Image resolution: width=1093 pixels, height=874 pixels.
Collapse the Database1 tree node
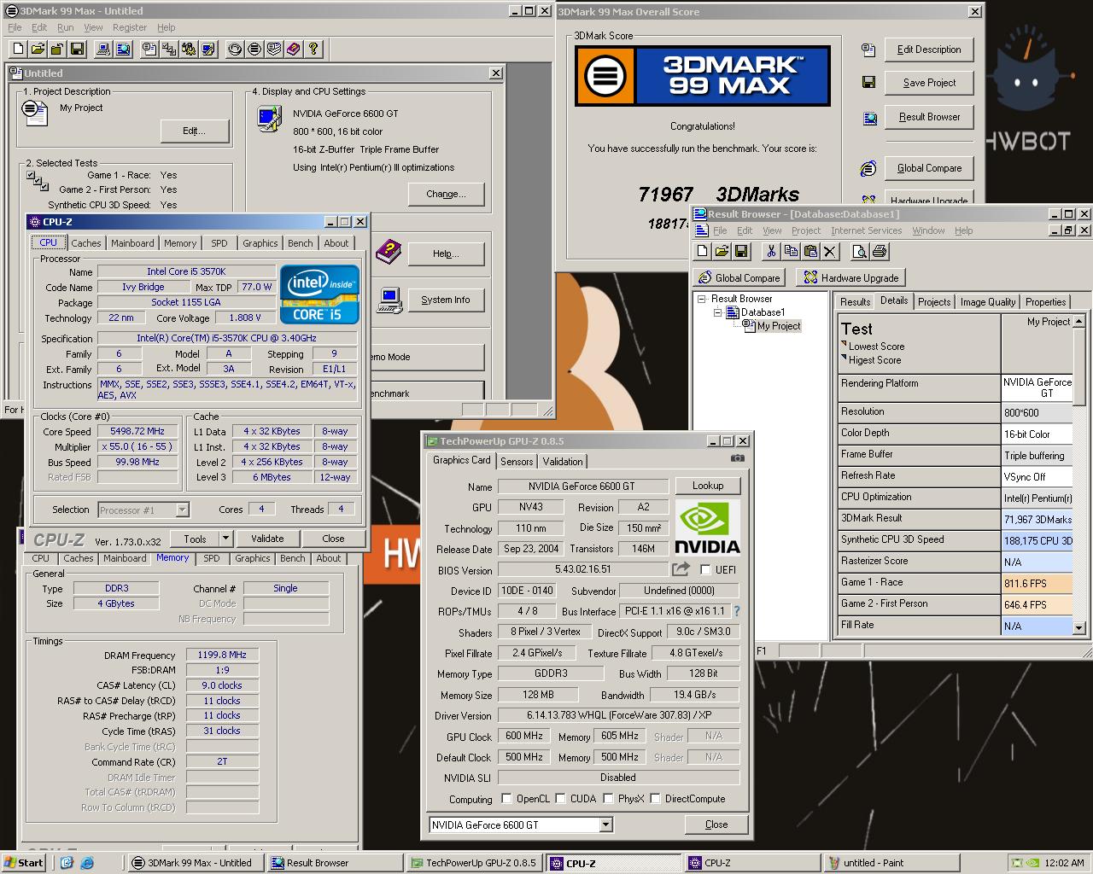click(x=718, y=312)
